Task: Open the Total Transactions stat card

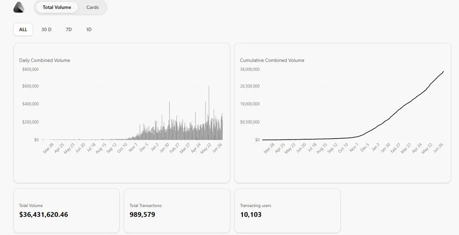Action: pyautogui.click(x=177, y=211)
